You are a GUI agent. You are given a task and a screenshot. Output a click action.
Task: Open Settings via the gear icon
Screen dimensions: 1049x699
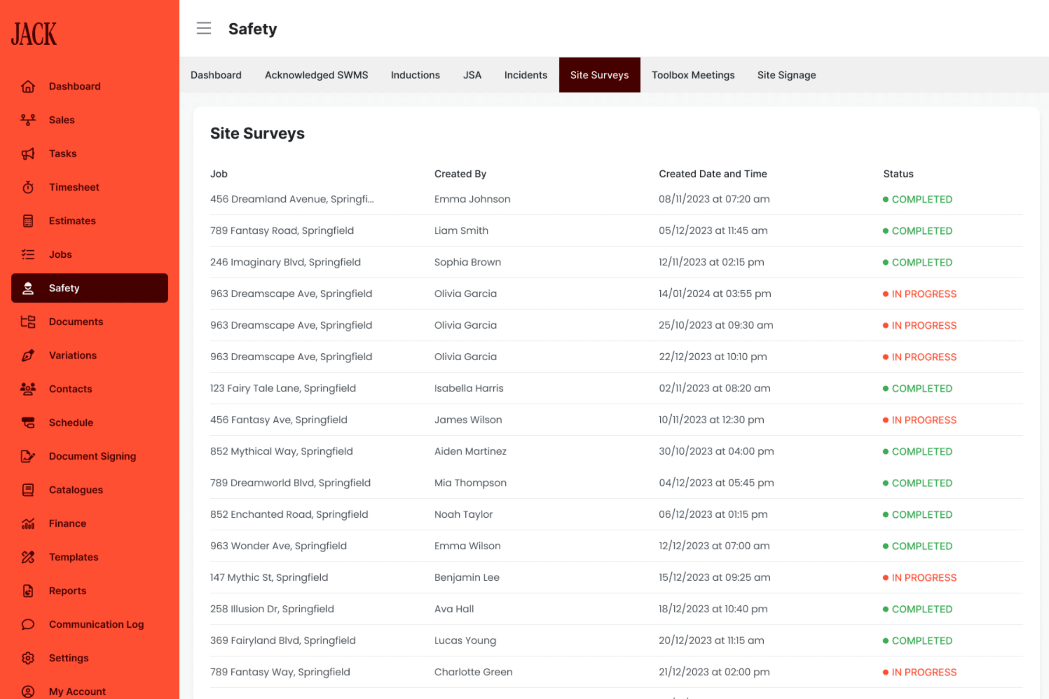click(28, 658)
